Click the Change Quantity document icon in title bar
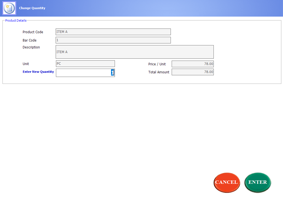Viewport: 283px width, 212px height. pos(9,8)
